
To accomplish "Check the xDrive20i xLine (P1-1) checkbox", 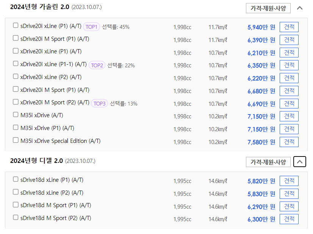I will [x=16, y=64].
